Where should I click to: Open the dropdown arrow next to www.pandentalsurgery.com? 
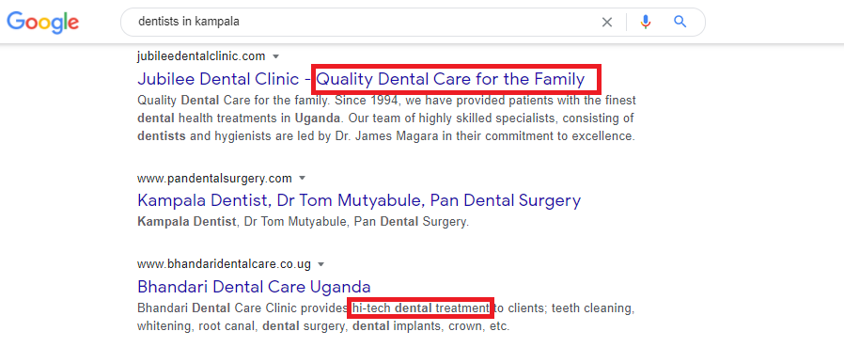(x=302, y=178)
